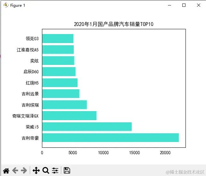Minimize the Figure 1 window

pos(169,5)
